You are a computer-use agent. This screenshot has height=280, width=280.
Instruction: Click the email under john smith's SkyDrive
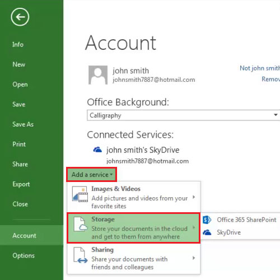pyautogui.click(x=147, y=161)
